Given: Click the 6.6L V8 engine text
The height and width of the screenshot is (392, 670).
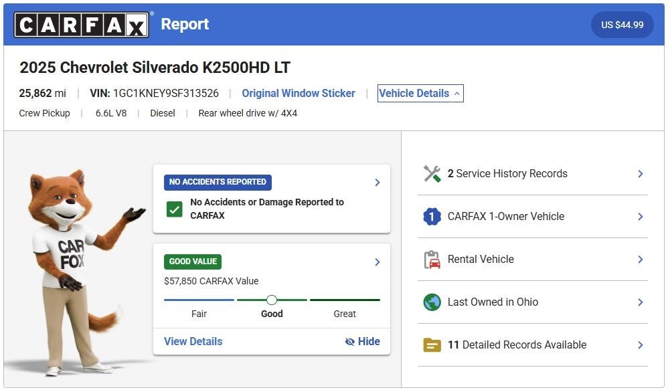Looking at the screenshot, I should pyautogui.click(x=111, y=113).
